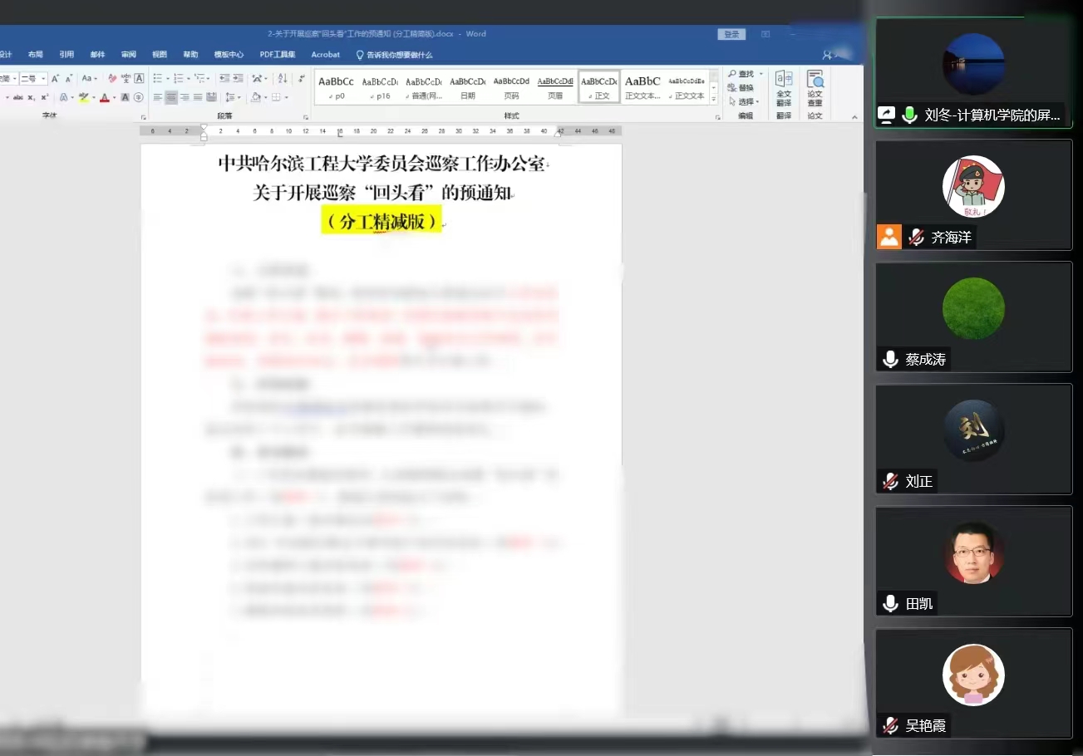This screenshot has height=756, width=1083.
Task: Toggle 吴艳霞's muted microphone icon
Action: (x=890, y=725)
